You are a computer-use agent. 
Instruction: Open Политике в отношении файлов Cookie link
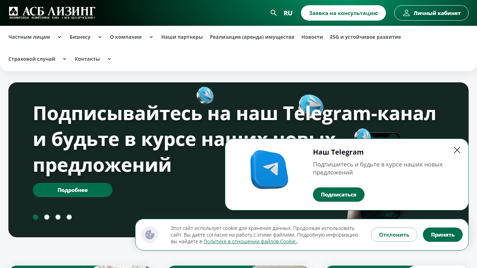point(250,241)
